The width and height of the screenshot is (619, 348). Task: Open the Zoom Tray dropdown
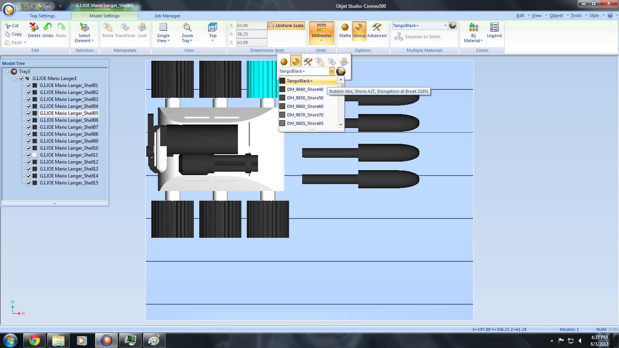point(187,38)
